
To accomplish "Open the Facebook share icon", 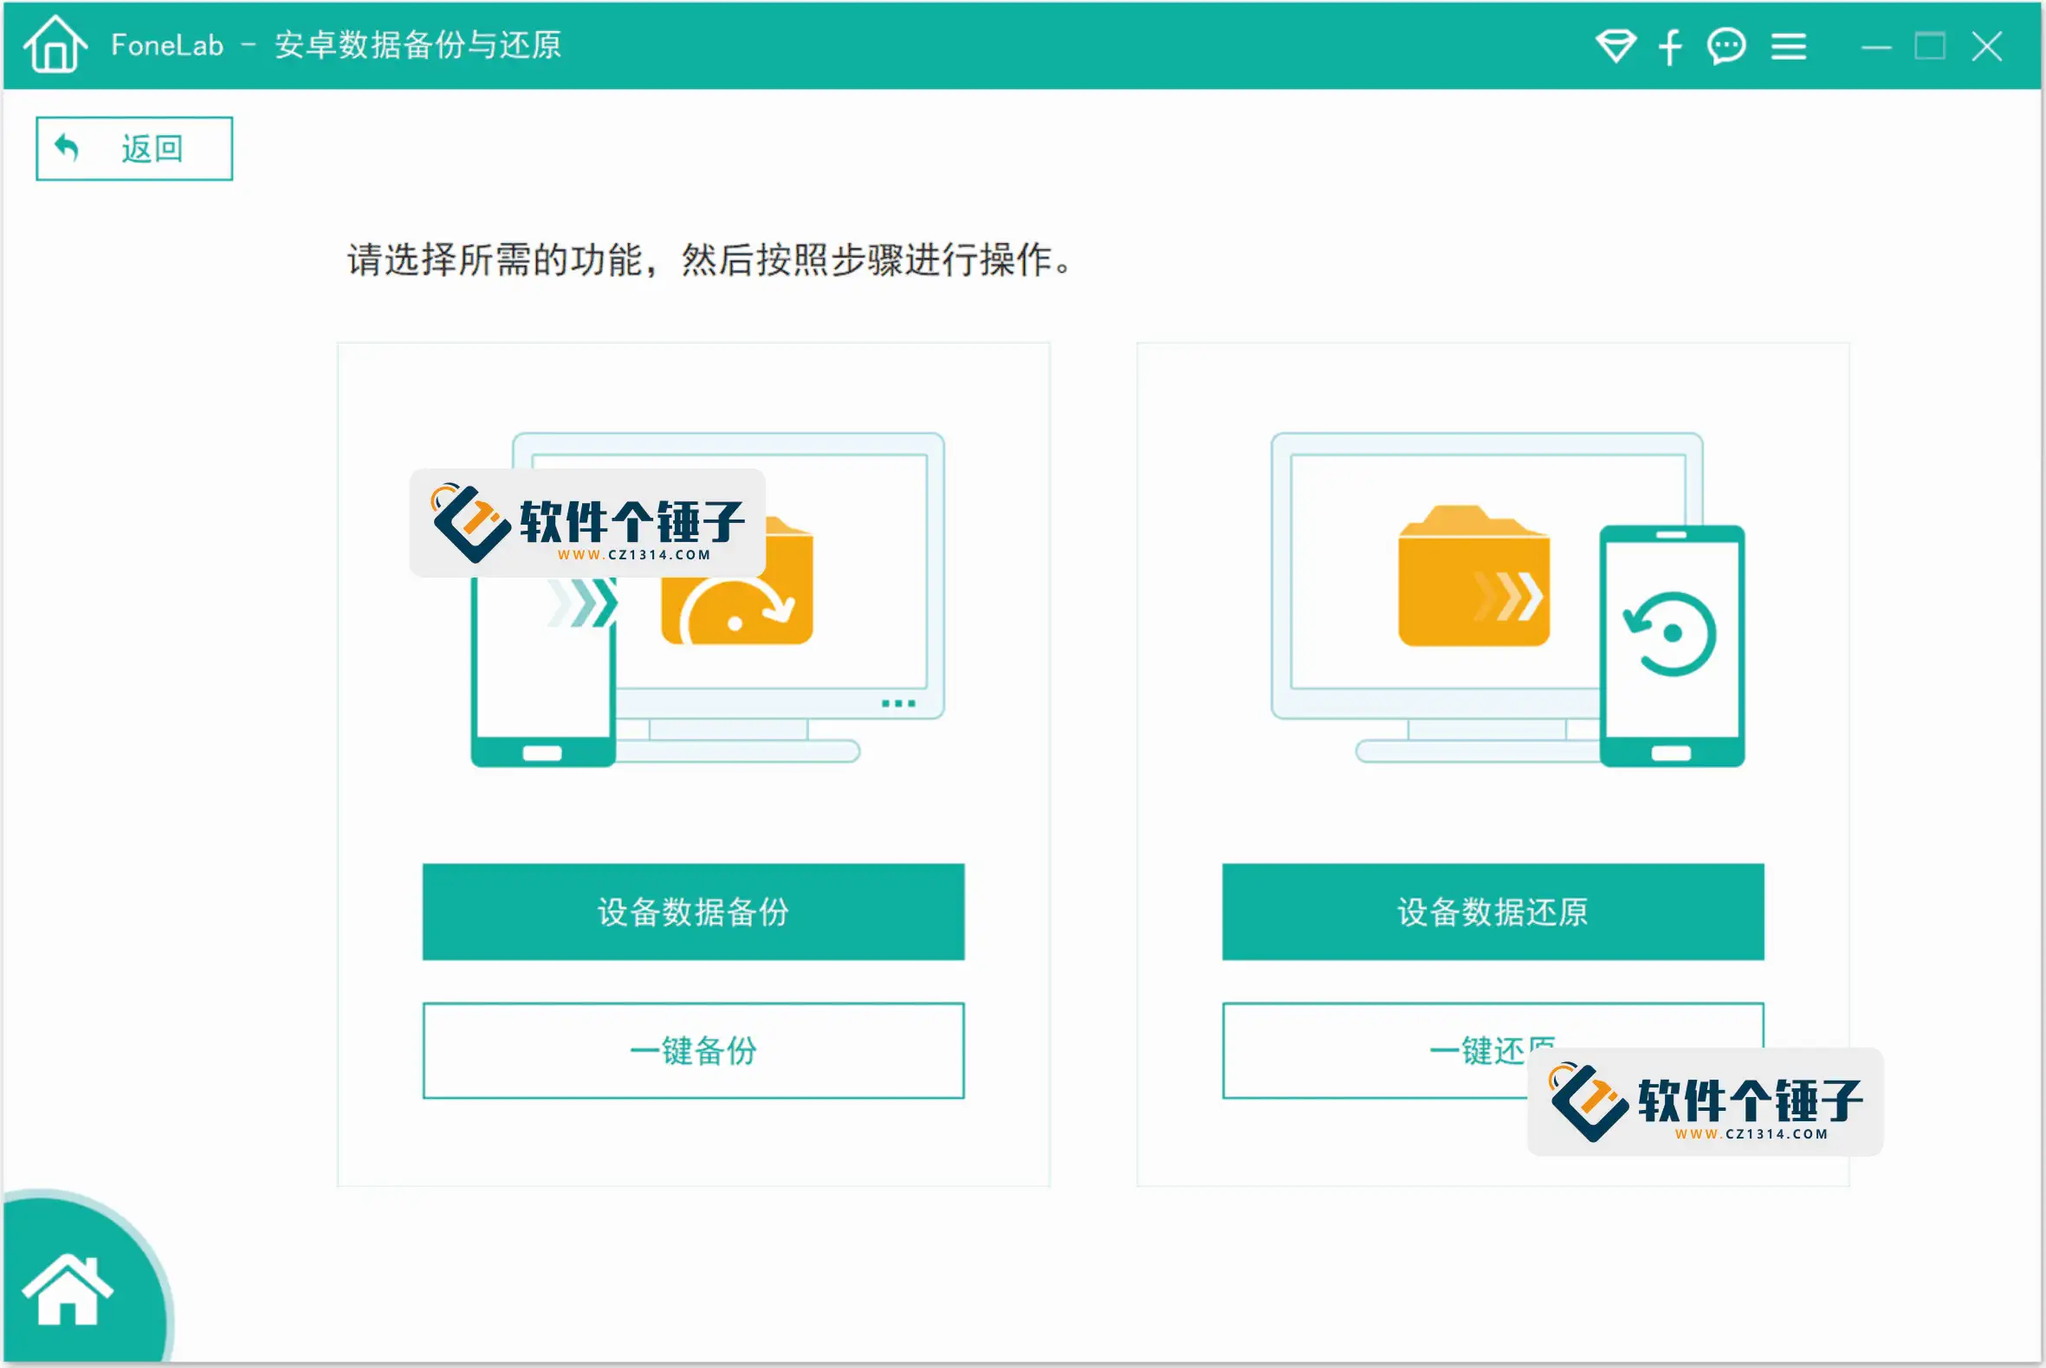I will pyautogui.click(x=1670, y=45).
